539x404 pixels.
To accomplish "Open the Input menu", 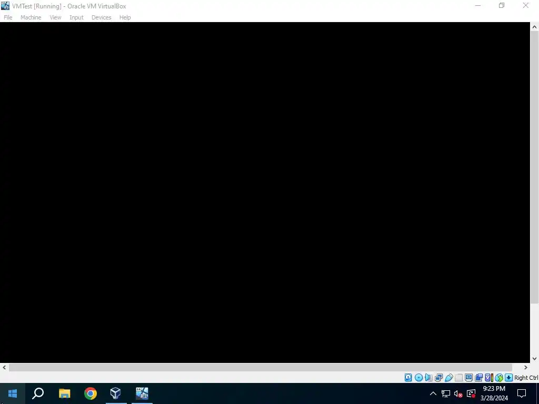I will tap(76, 17).
